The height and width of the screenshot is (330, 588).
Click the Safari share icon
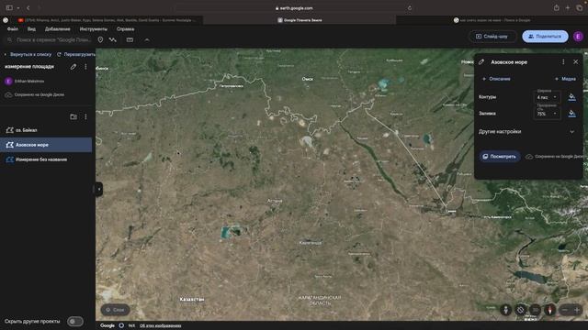(x=556, y=8)
